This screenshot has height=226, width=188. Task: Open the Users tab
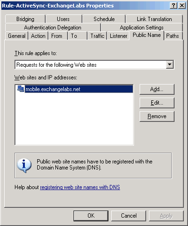click(63, 19)
